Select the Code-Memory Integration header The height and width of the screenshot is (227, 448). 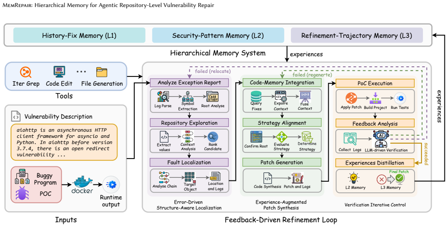[x=282, y=83]
